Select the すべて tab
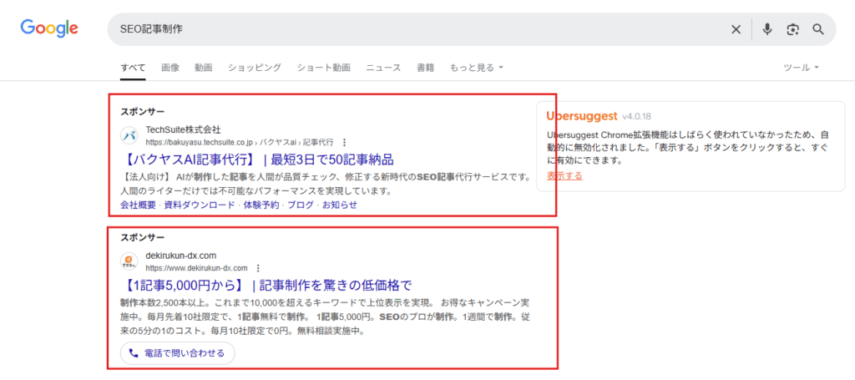 tap(133, 68)
